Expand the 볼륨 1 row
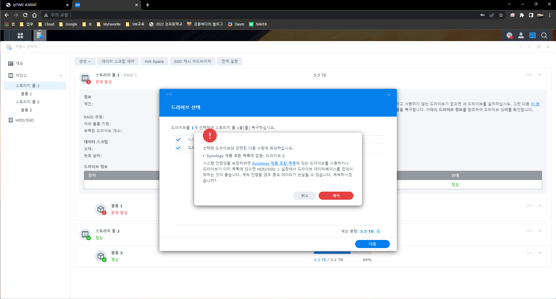This screenshot has height=299, width=556. [x=540, y=206]
